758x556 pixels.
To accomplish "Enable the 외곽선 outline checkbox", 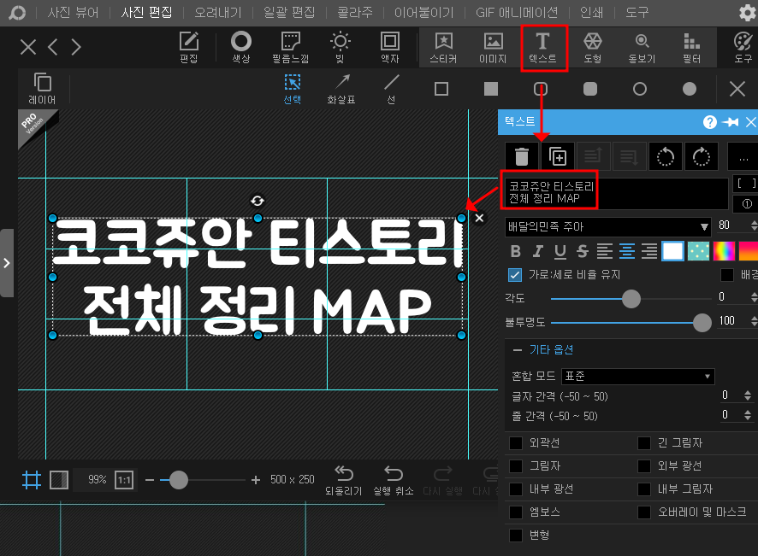I will [x=516, y=443].
